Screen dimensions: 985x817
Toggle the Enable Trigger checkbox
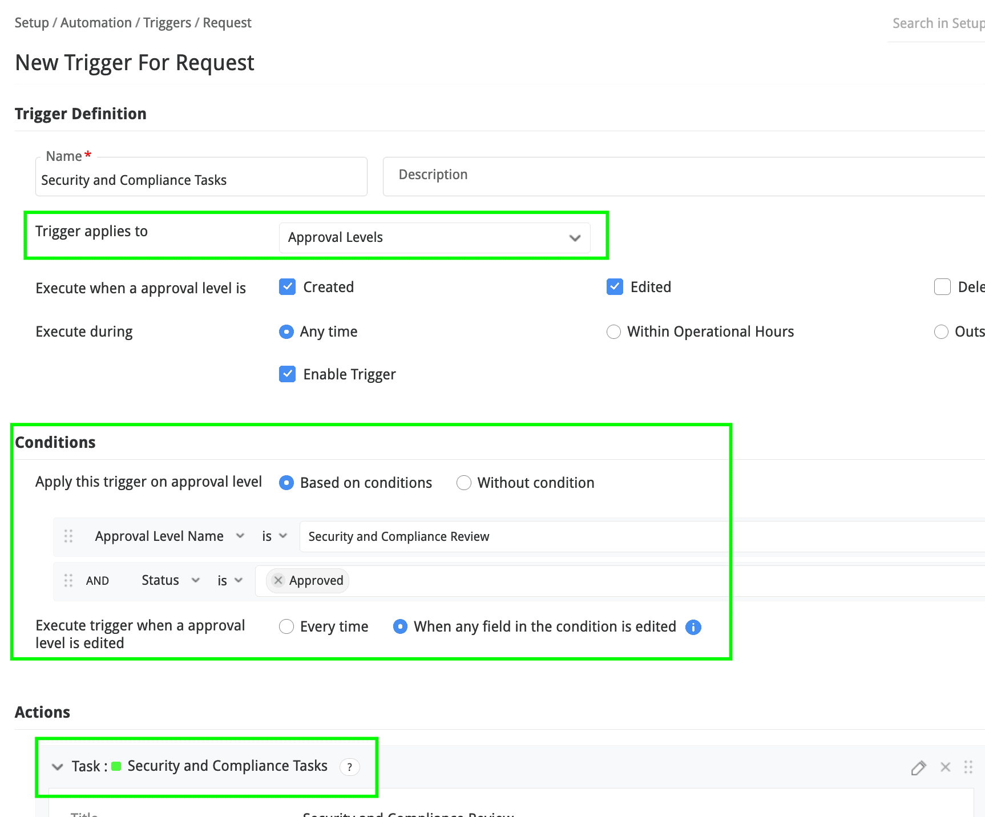288,374
